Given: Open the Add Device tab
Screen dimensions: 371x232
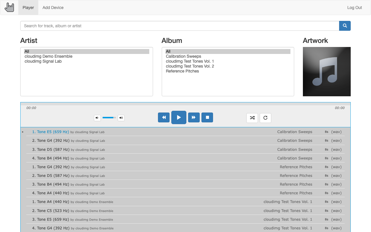Looking at the screenshot, I should (53, 8).
